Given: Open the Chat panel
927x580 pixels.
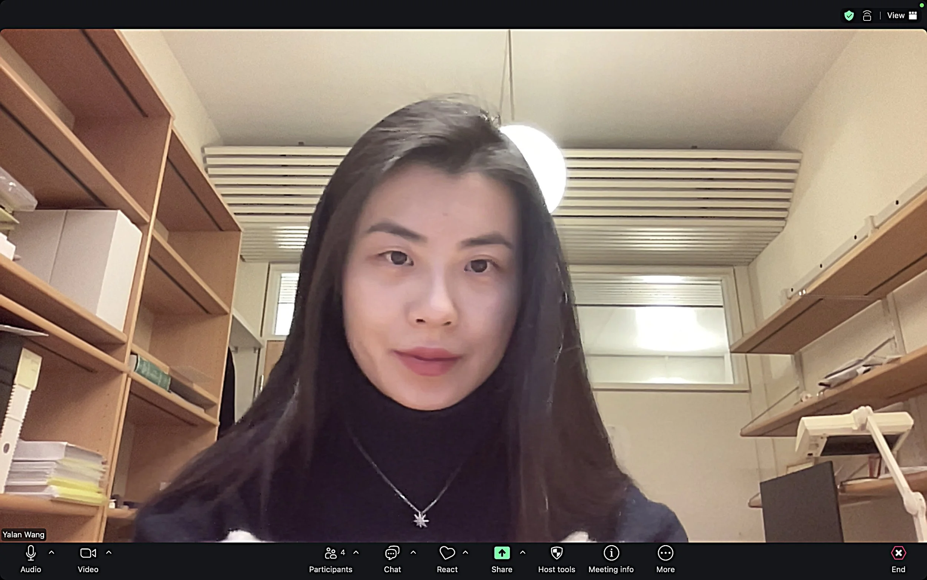Looking at the screenshot, I should (392, 554).
